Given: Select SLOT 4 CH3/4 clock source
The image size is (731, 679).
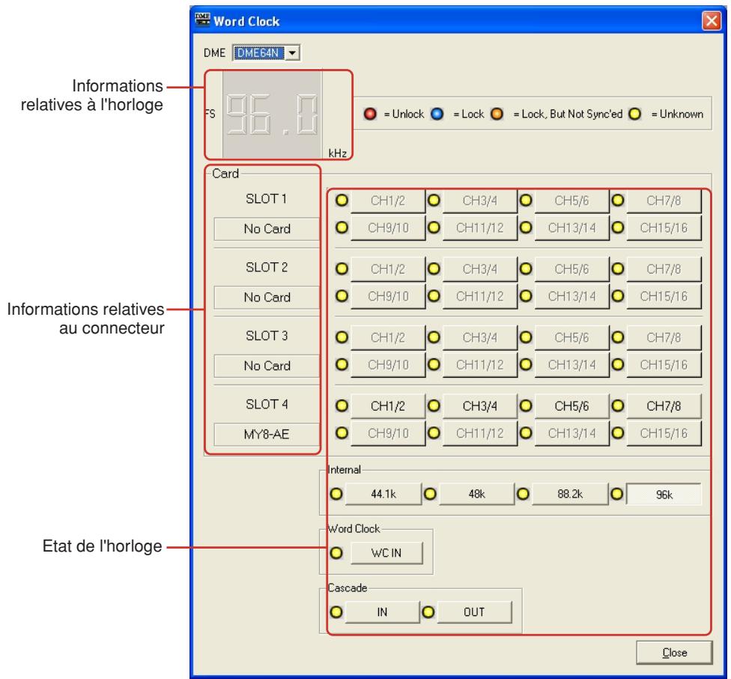Looking at the screenshot, I should [x=479, y=406].
